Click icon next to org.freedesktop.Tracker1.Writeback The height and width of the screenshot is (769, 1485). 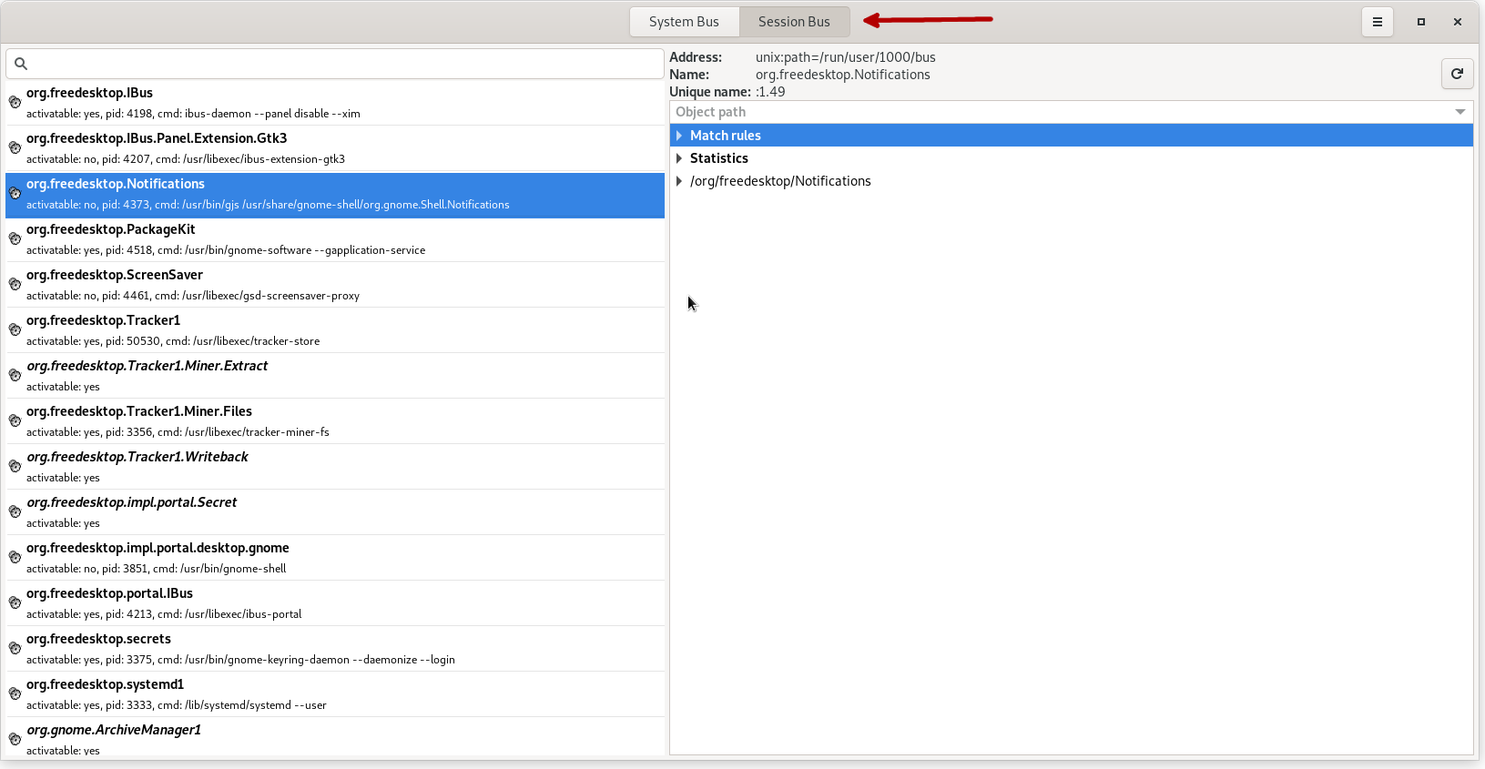[x=15, y=466]
